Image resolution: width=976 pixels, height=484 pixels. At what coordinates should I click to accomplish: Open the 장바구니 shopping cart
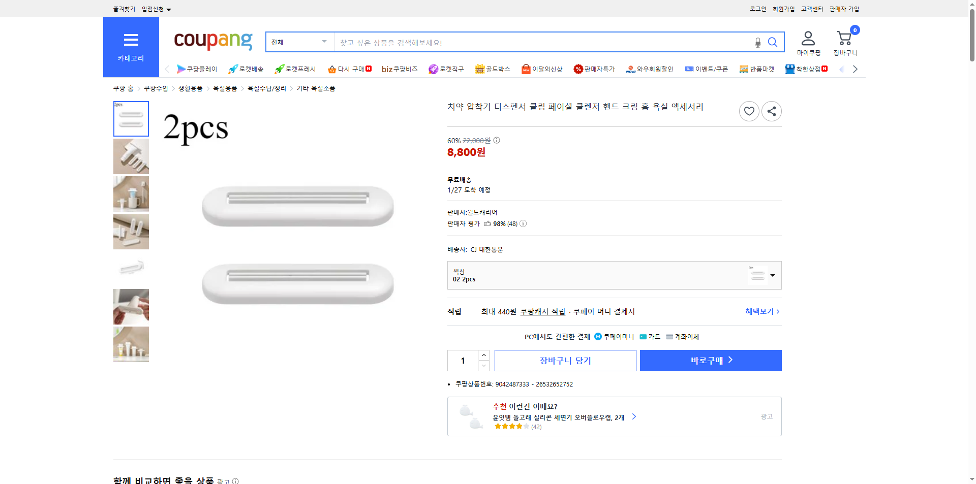point(844,38)
